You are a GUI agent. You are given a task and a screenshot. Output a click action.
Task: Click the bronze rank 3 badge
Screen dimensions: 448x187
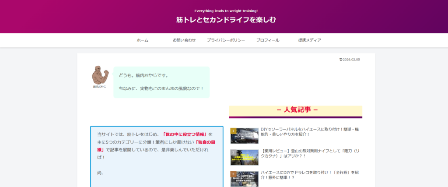pos(233,173)
